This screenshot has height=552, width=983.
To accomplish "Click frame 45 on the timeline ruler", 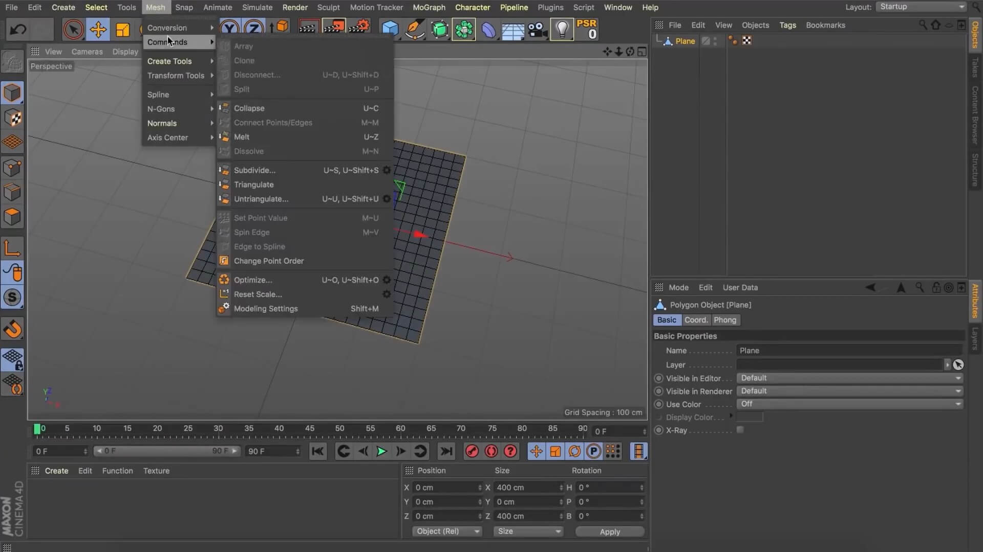I will click(x=310, y=429).
